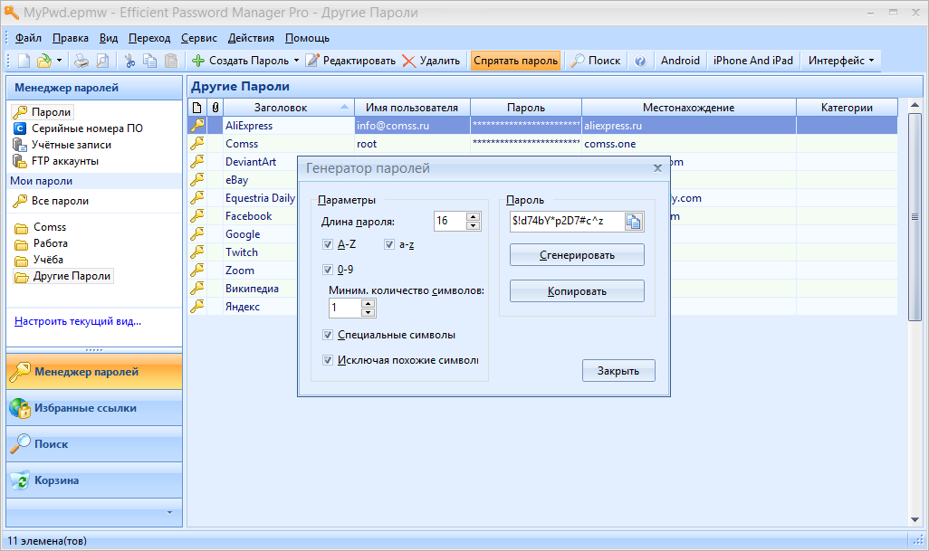Open the print icon in toolbar
Image resolution: width=929 pixels, height=551 pixels.
(81, 61)
